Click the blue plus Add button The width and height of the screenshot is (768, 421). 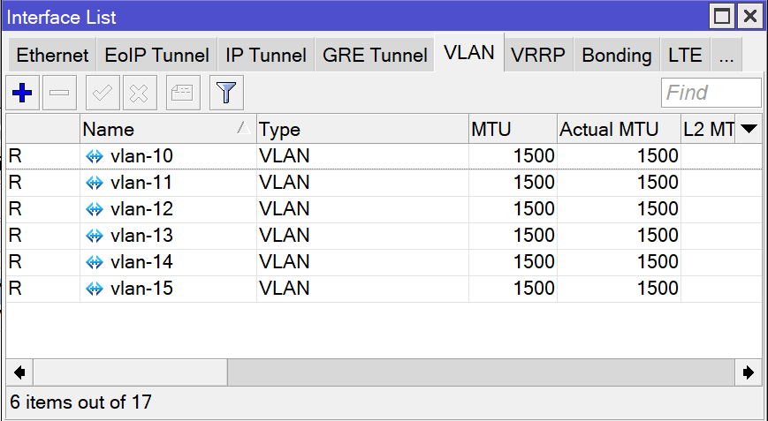[x=22, y=93]
